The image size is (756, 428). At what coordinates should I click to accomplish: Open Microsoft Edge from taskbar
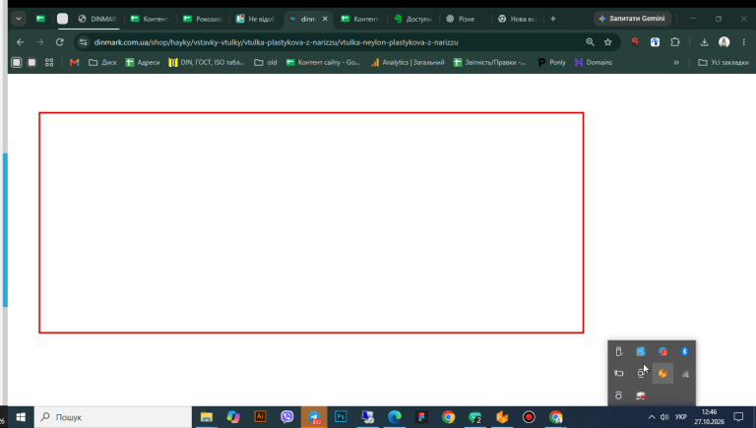coord(395,417)
